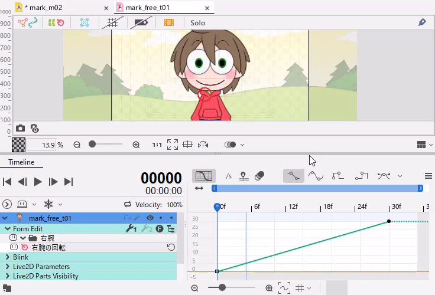Toggle the grid display icon in toolbar
Viewport: 435px width, 295px height.
click(x=112, y=23)
